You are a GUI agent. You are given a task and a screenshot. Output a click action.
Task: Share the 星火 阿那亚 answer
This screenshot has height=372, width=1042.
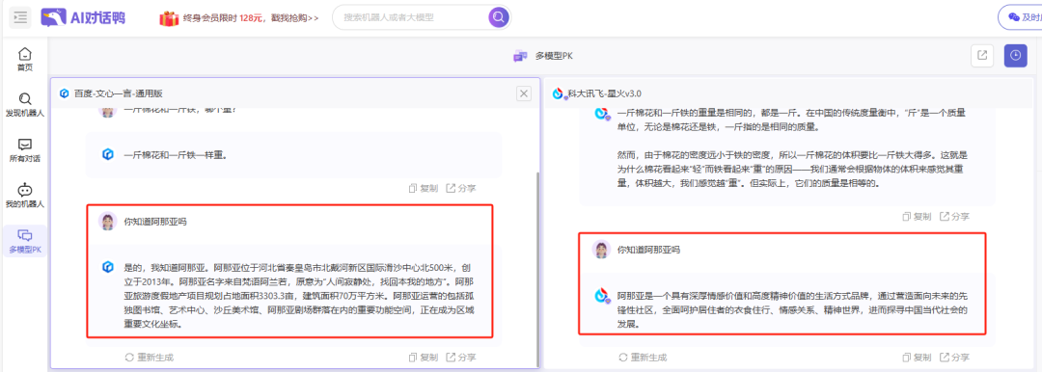(x=955, y=358)
